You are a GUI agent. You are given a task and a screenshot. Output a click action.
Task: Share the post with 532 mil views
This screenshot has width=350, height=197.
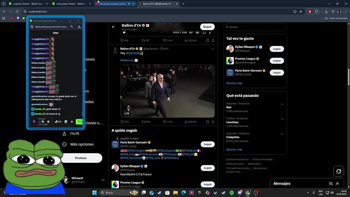tap(213, 40)
